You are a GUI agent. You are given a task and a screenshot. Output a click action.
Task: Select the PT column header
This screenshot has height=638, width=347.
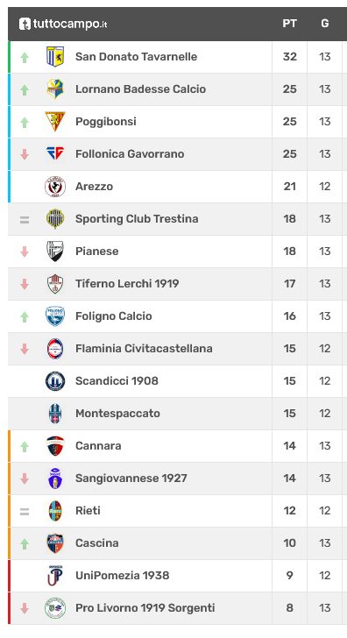[290, 24]
